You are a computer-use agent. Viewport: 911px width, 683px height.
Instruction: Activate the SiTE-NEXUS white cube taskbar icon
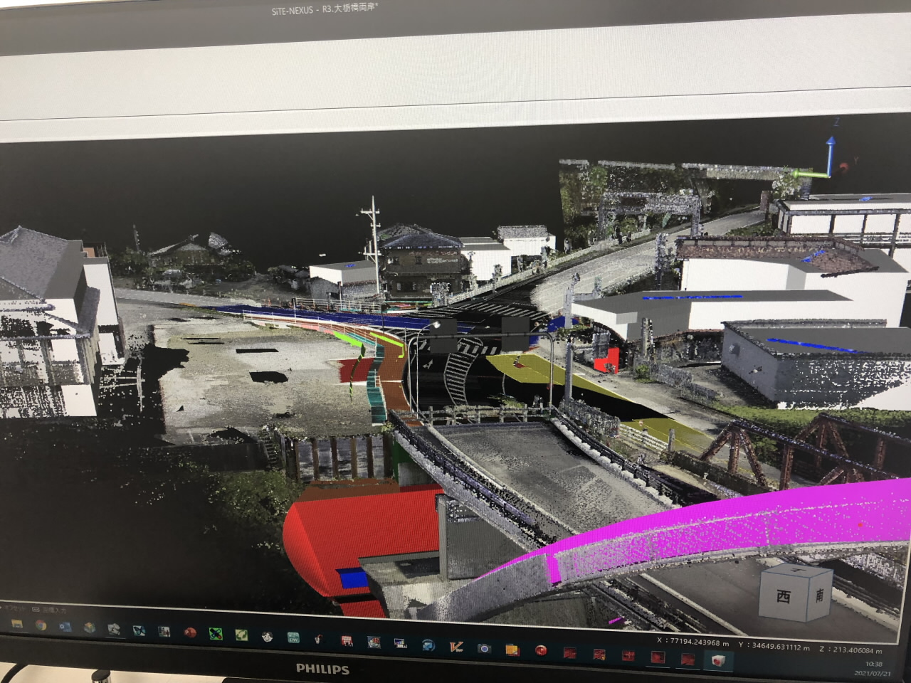718,661
